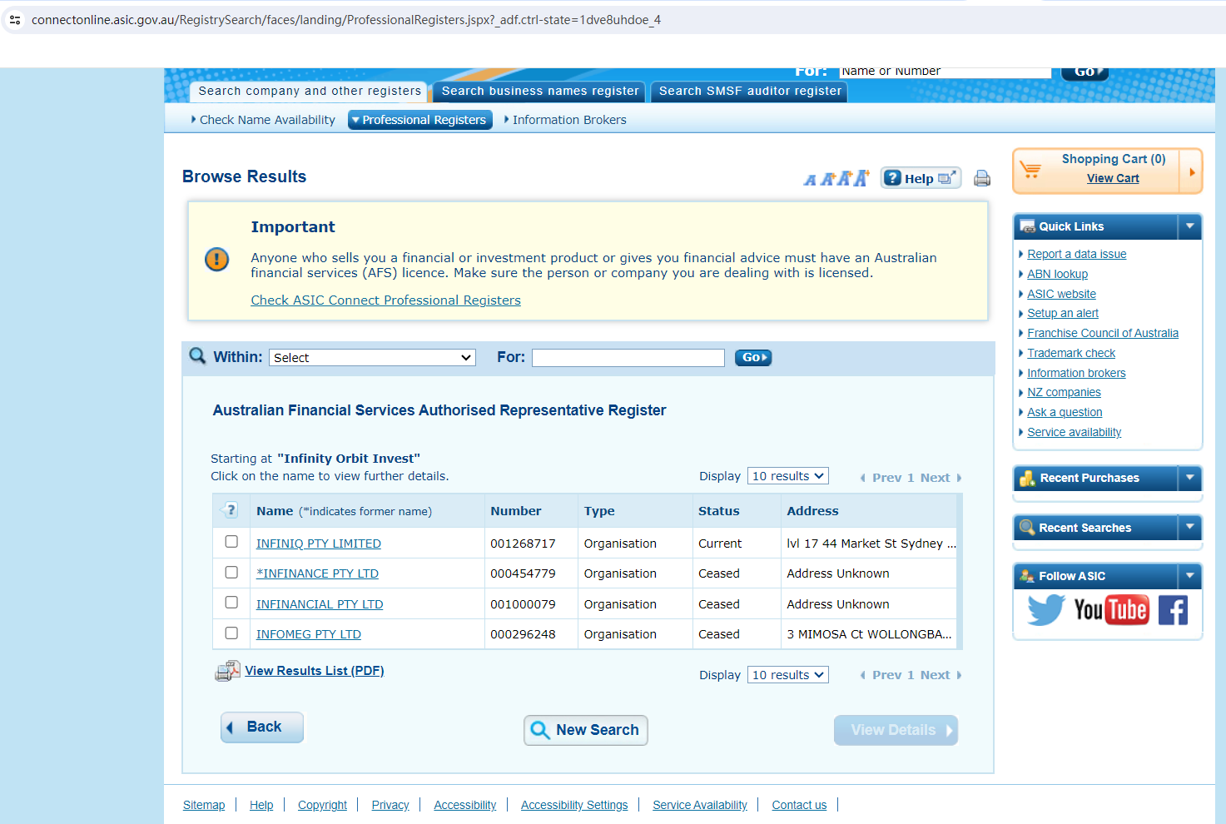Image resolution: width=1226 pixels, height=824 pixels.
Task: Open the Trademark check quick link
Action: click(x=1071, y=353)
